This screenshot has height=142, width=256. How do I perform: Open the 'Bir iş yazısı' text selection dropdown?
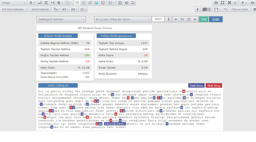pyautogui.click(x=122, y=19)
